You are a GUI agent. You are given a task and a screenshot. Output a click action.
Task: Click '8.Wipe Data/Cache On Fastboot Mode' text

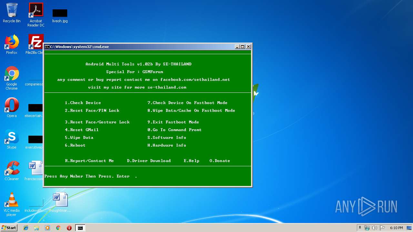pyautogui.click(x=191, y=111)
